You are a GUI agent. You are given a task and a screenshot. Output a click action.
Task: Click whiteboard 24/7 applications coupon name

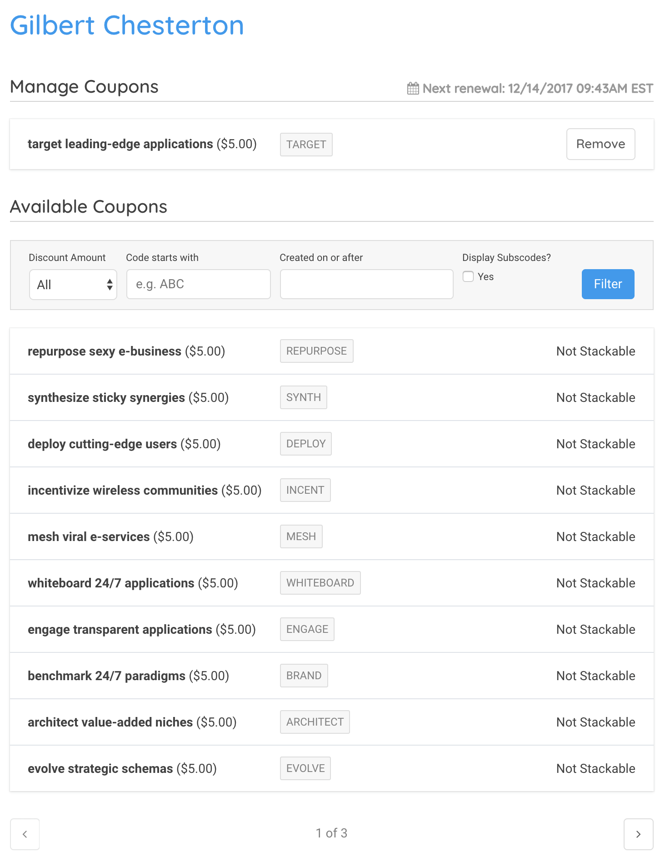coord(111,583)
